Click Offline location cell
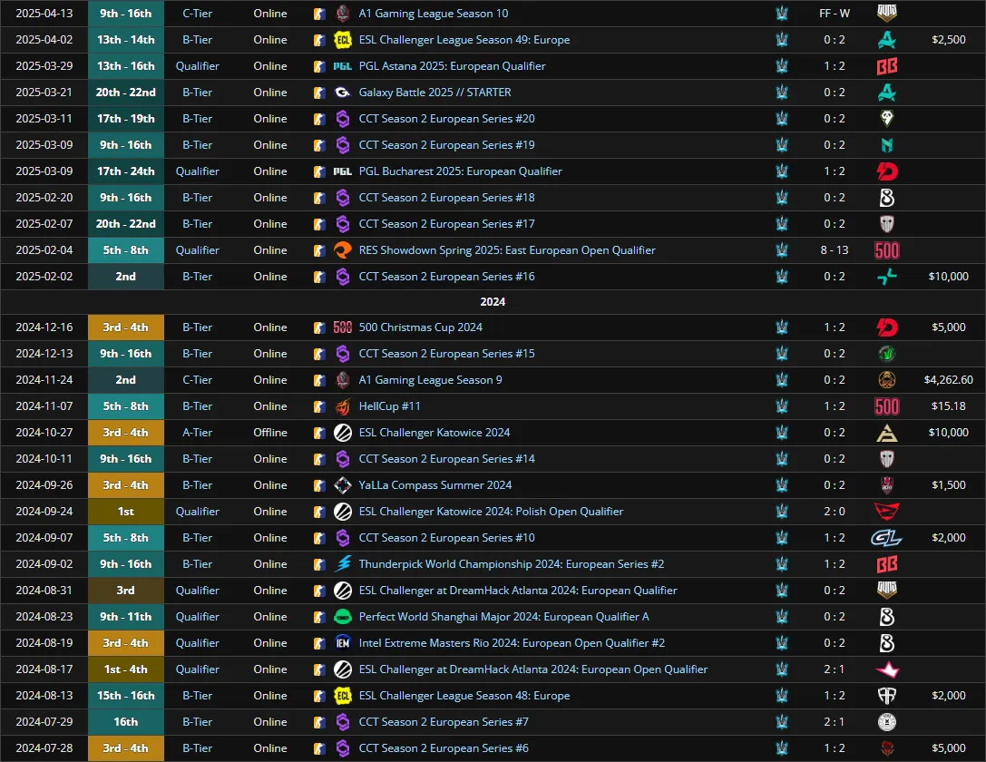 270,433
